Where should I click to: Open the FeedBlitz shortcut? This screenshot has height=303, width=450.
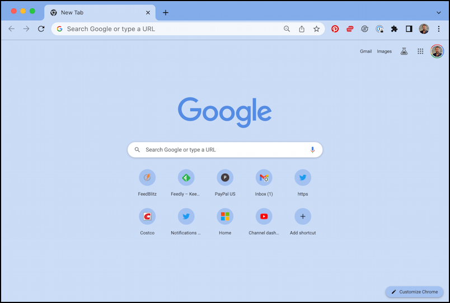tap(147, 182)
